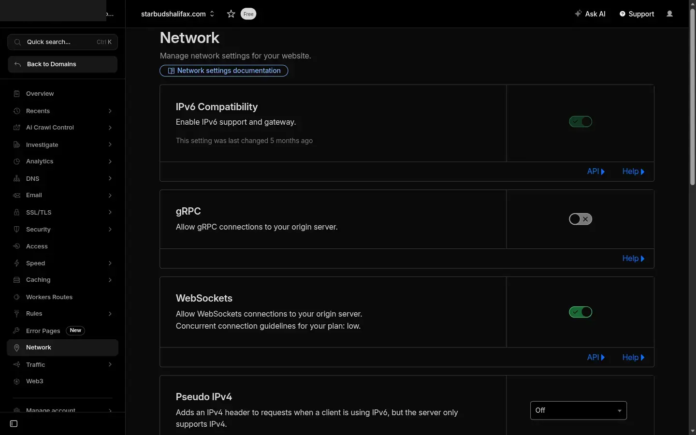
Task: Open the Support menu
Action: click(637, 14)
